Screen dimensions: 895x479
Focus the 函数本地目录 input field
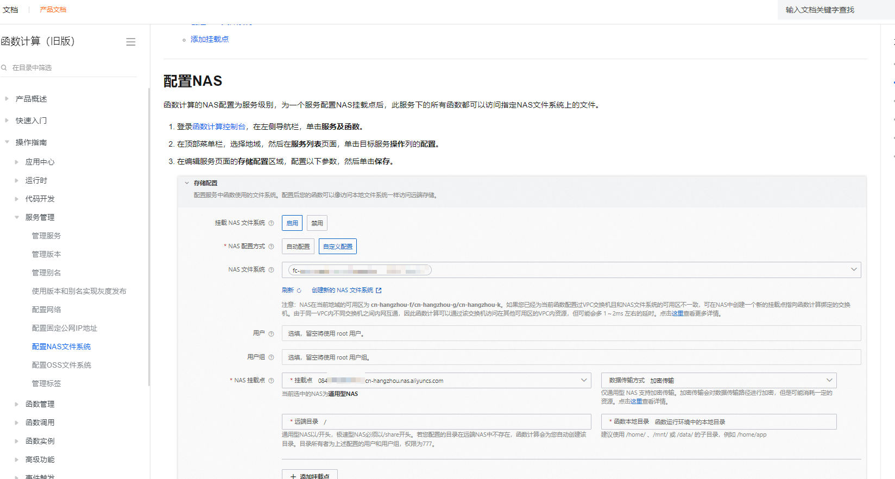718,422
